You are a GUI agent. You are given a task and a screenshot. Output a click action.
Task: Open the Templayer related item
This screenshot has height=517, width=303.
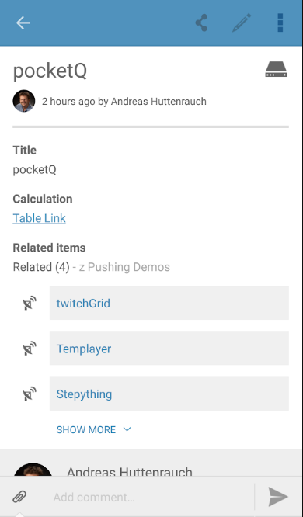[169, 349]
